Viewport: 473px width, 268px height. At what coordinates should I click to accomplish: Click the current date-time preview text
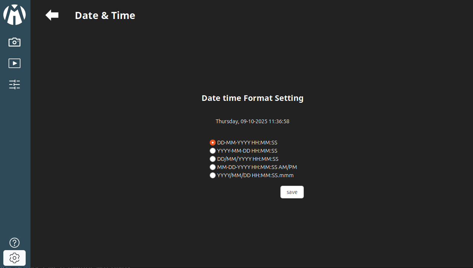click(252, 121)
